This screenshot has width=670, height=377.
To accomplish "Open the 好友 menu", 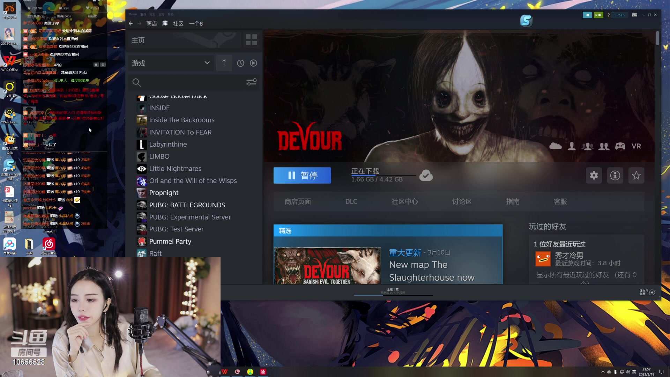I will click(x=152, y=14).
